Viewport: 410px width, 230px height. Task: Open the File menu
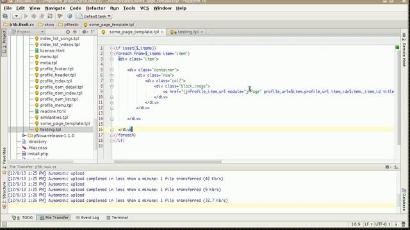[8, 8]
